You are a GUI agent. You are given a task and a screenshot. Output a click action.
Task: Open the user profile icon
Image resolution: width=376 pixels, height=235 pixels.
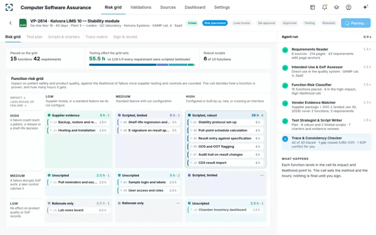(348, 7)
